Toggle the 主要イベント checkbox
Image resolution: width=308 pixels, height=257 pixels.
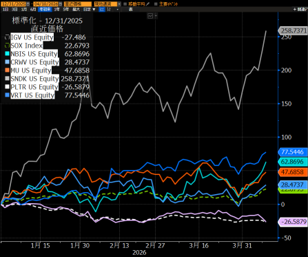[156, 4]
